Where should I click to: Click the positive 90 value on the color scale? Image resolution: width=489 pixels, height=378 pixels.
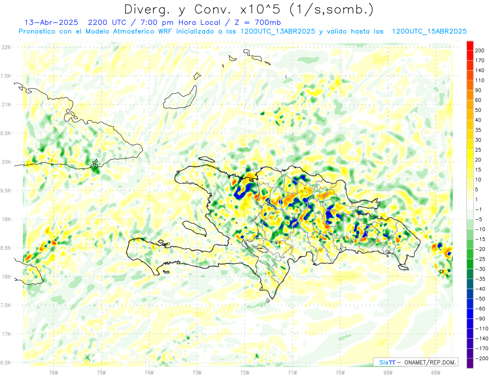tap(479, 90)
